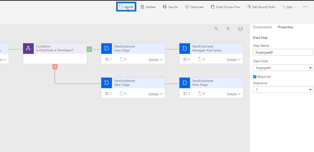Viewport: 314px width, 152px height.
Task: Select the purple Condition branch icon
Action: (28, 48)
